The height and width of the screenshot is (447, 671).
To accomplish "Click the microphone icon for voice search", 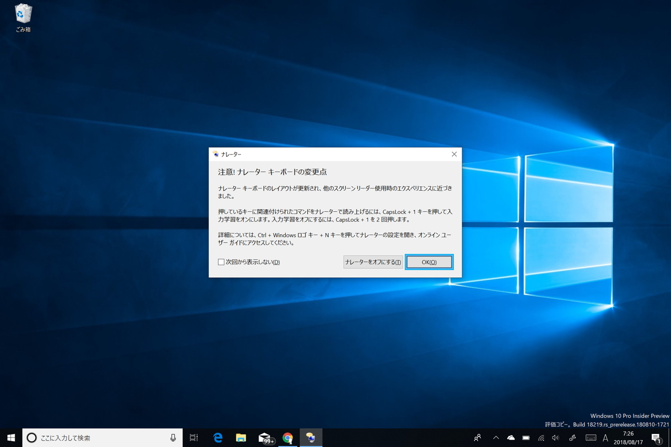I will tap(173, 438).
